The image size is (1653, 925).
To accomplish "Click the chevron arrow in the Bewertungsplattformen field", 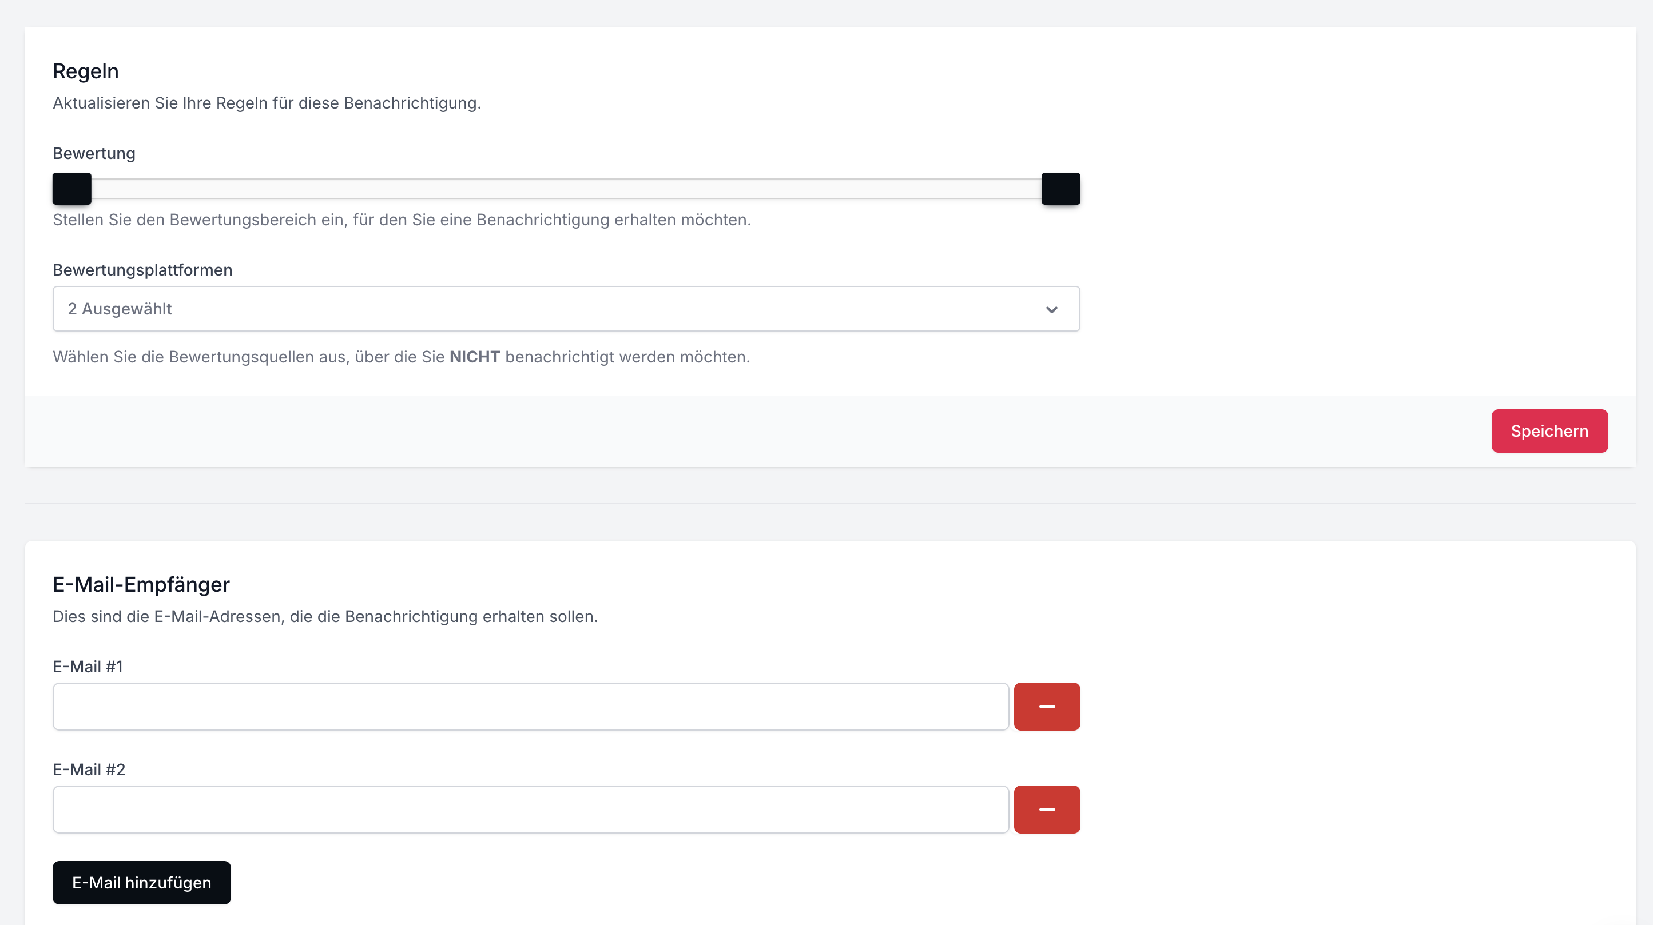I will tap(1051, 309).
